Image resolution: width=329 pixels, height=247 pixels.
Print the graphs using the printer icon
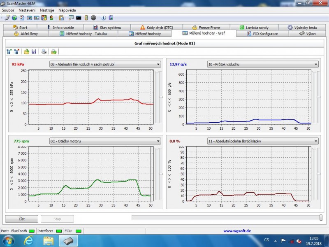pyautogui.click(x=44, y=51)
